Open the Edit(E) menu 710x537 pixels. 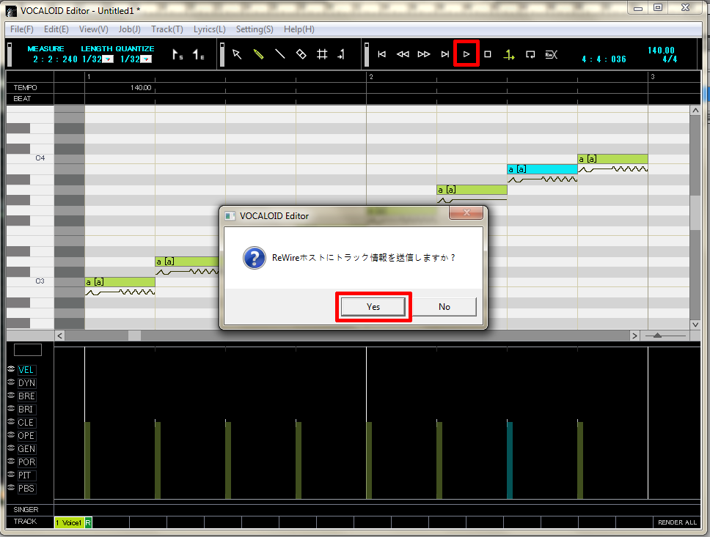pyautogui.click(x=56, y=29)
